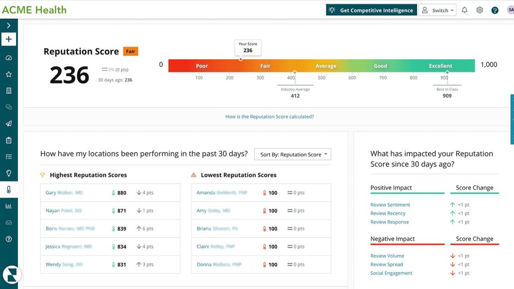Click the warning icon by Lowest Reputation Scores
This screenshot has width=514, height=289.
(x=194, y=175)
